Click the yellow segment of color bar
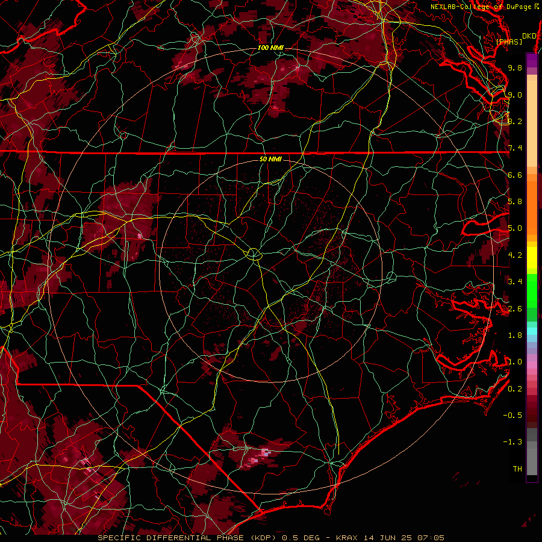This screenshot has height=542, width=542. 532,258
